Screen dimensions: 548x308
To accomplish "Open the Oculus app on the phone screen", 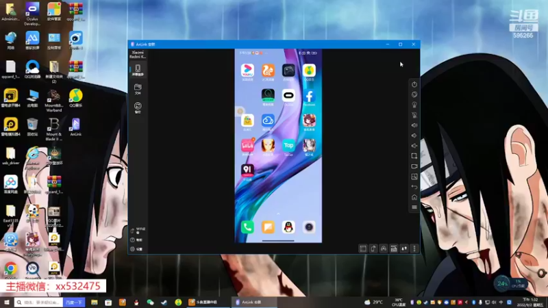I will pyautogui.click(x=288, y=96).
